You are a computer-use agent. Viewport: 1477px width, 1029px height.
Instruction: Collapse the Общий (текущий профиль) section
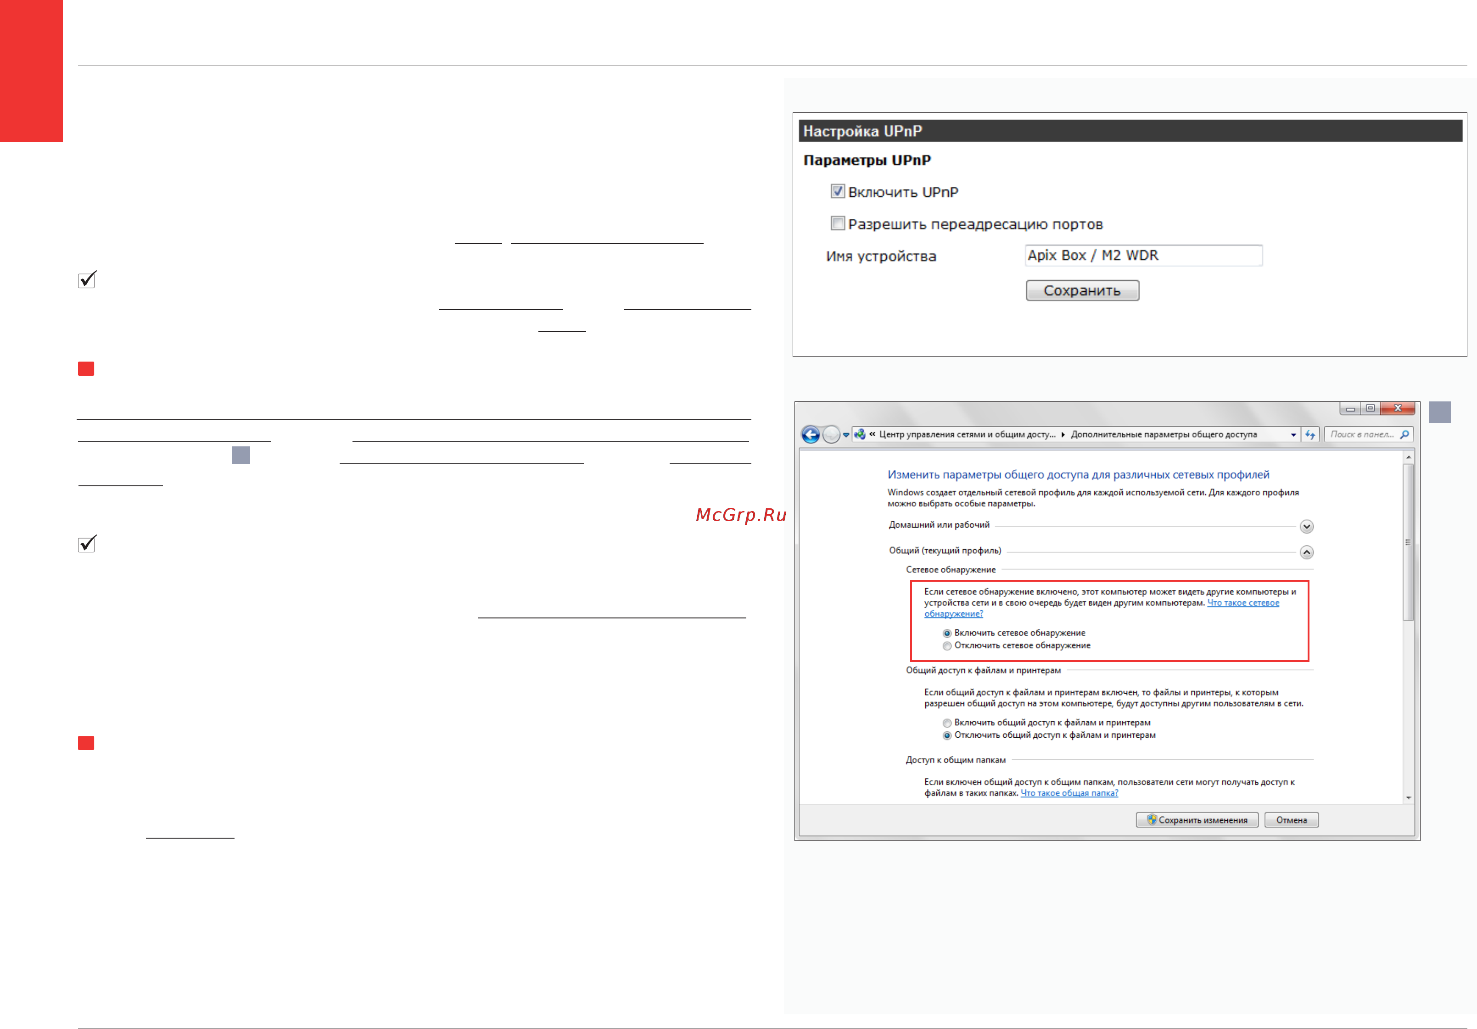click(1307, 552)
